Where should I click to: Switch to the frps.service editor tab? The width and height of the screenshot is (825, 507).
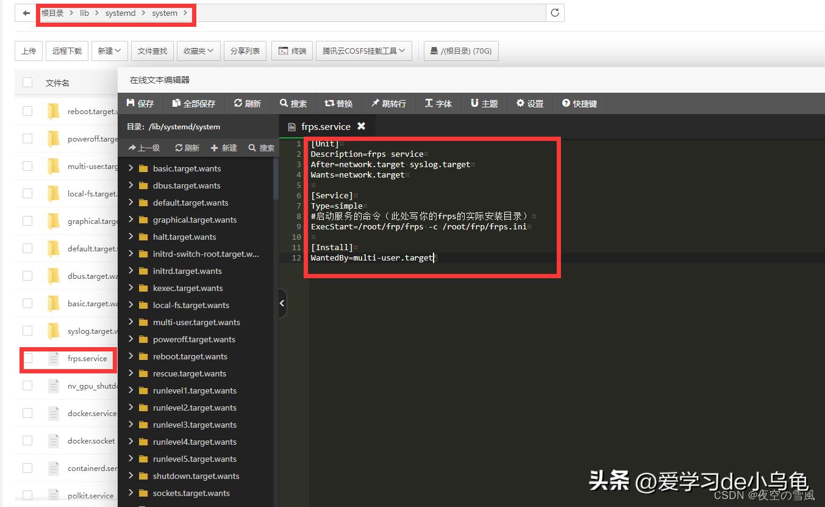[326, 126]
